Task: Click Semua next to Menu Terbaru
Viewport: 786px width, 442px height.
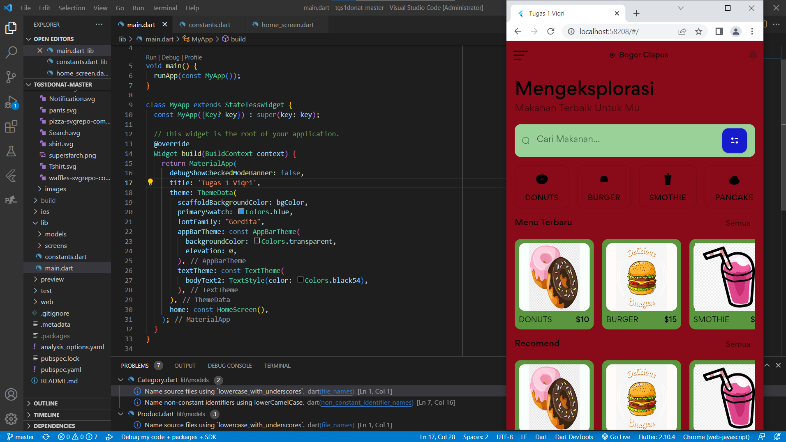Action: [x=737, y=223]
